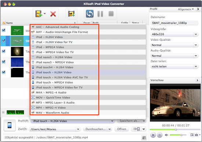Play the preview video
Viewport: 202px width, 142px height.
(153, 135)
